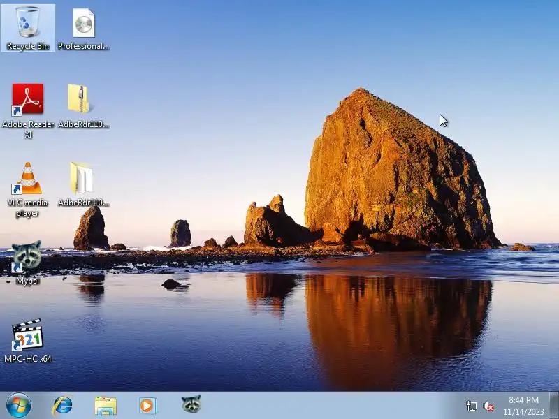Open the network status tray icon
Screen dimensions: 559x419
pyautogui.click(x=471, y=406)
